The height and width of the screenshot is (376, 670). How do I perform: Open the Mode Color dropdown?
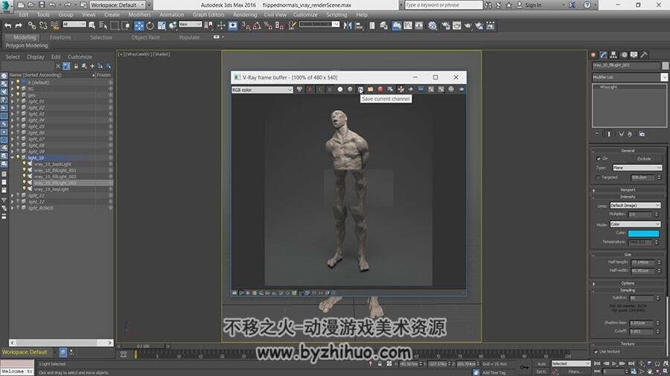coord(635,224)
